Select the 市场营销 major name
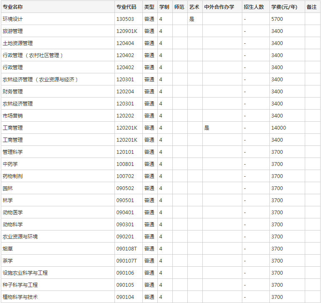Screen dimensions: 321x303 13,116
